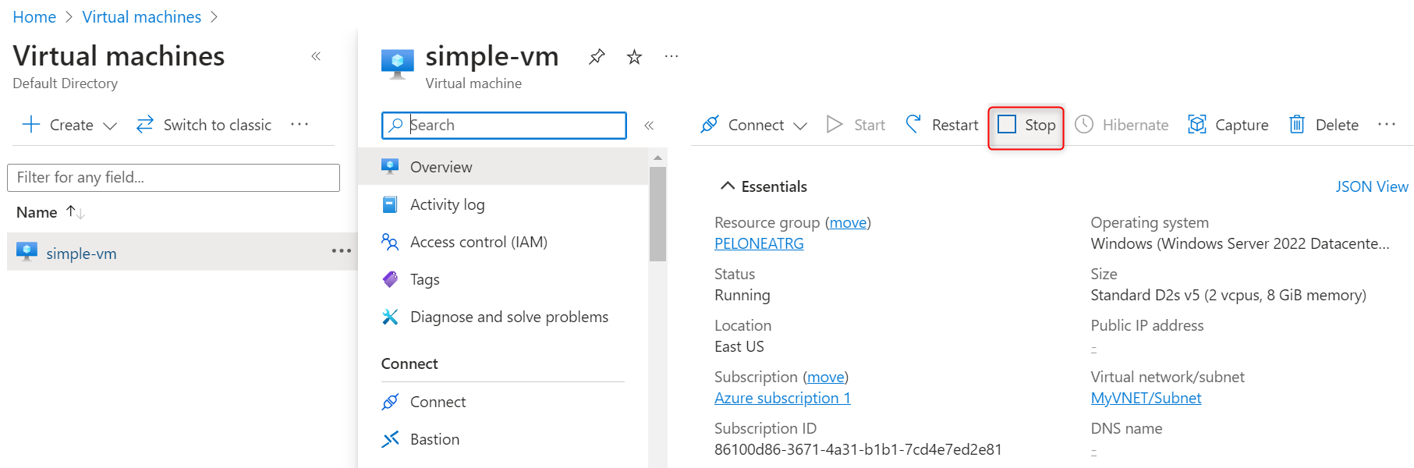Screen dimensions: 1414x468
Task: Capture an image of the VM
Action: [1228, 125]
